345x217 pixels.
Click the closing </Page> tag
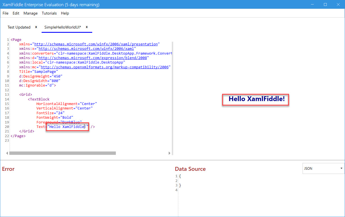(18, 136)
